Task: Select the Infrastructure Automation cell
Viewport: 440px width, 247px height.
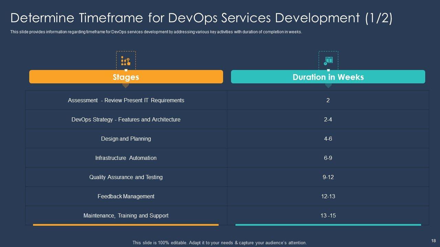Action: tap(126, 158)
